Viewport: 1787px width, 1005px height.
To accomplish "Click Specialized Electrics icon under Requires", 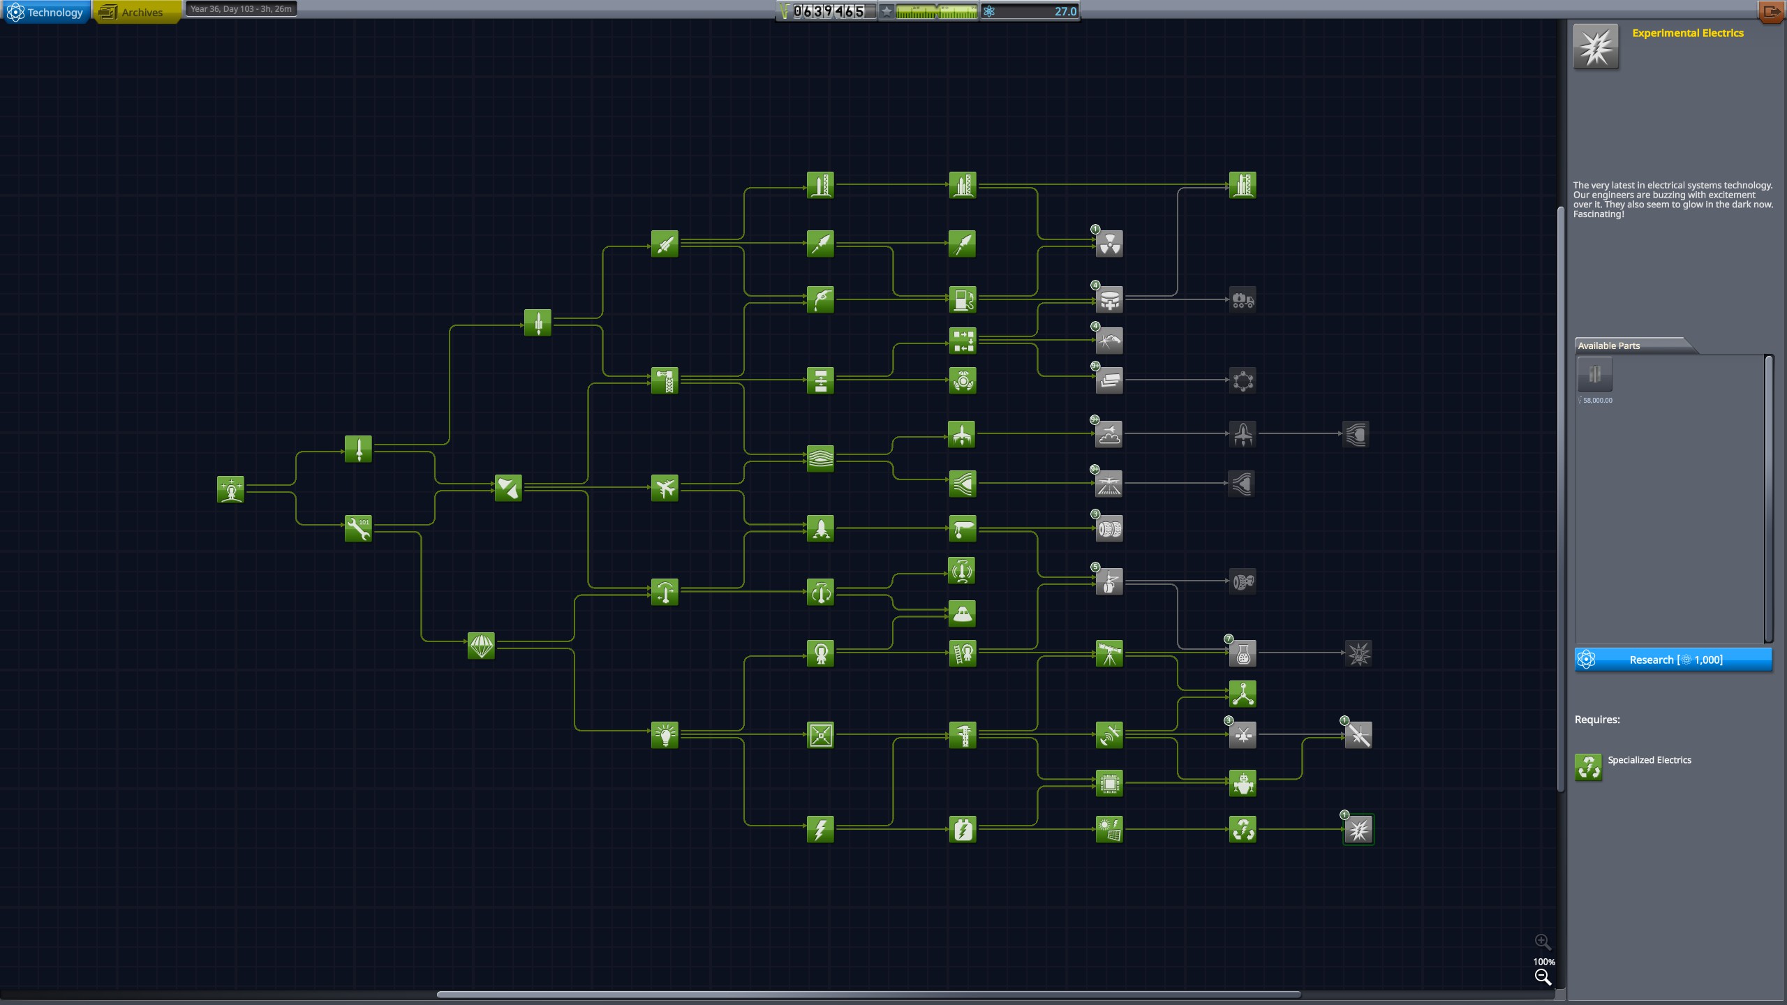I will click(1589, 768).
